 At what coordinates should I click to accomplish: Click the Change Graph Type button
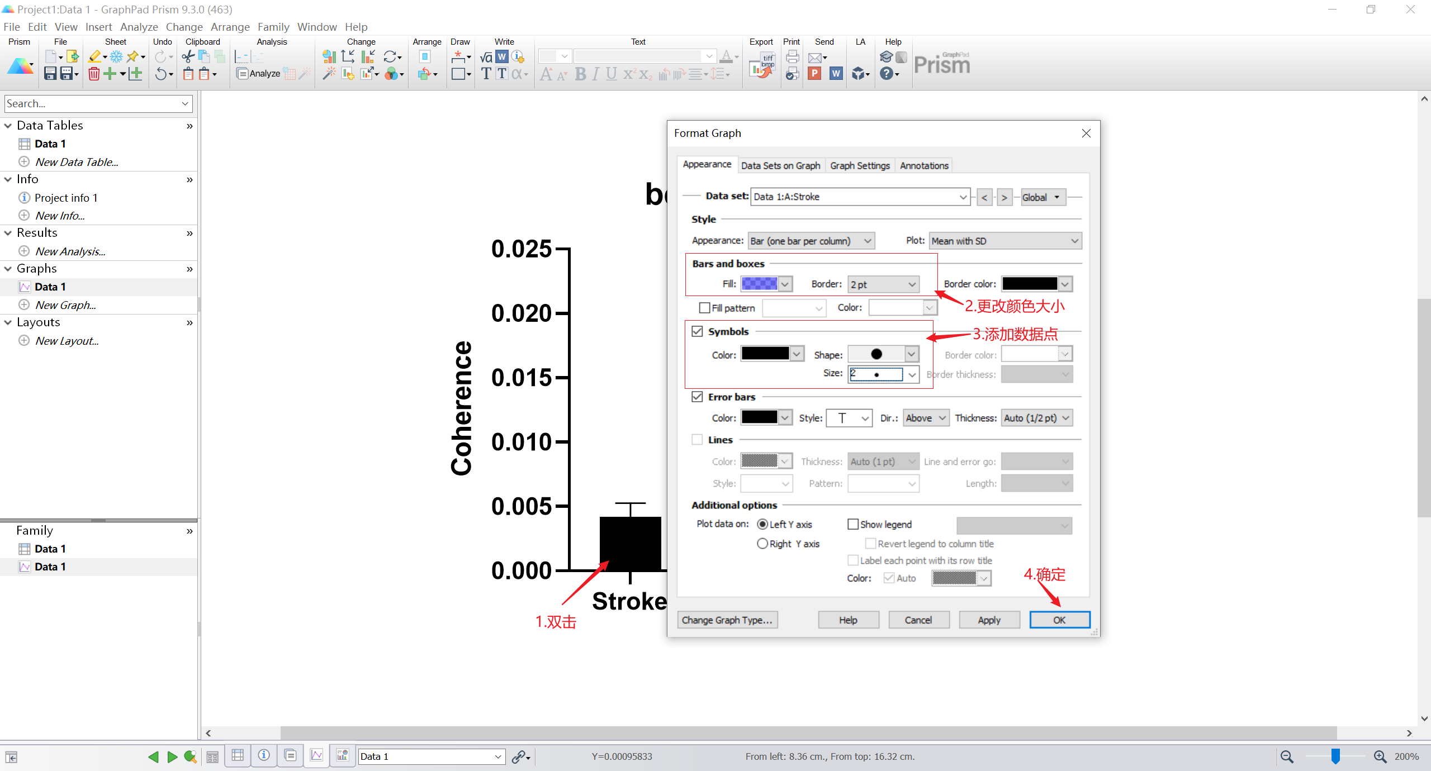[x=727, y=620]
